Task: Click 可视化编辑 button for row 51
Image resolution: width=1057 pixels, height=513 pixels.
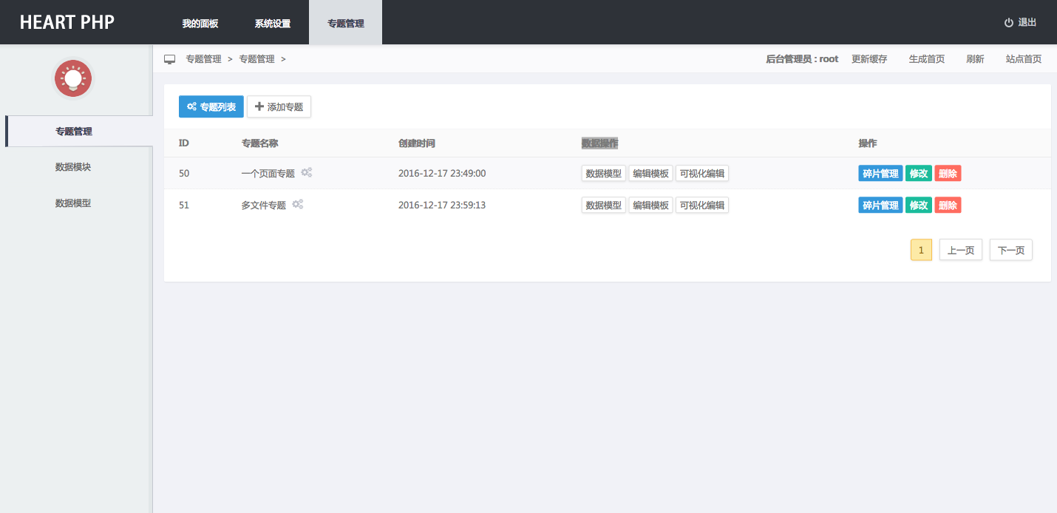Action: click(702, 205)
